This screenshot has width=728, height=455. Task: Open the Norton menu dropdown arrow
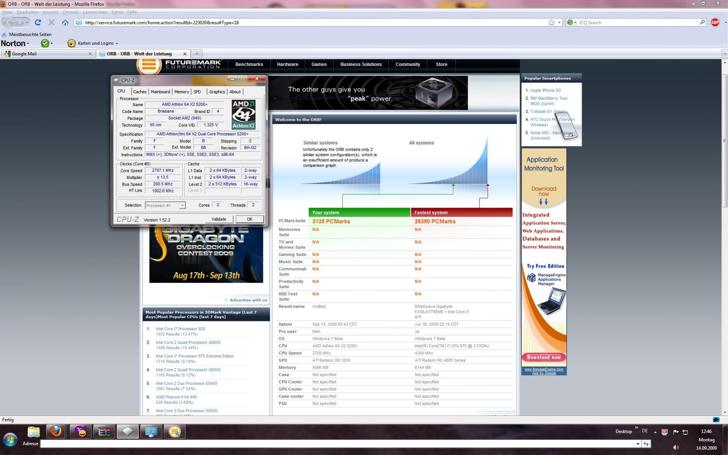point(28,44)
